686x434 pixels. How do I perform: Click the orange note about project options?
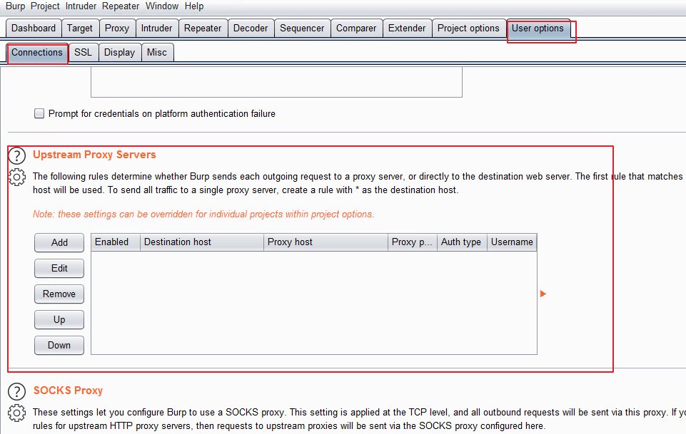coord(203,215)
